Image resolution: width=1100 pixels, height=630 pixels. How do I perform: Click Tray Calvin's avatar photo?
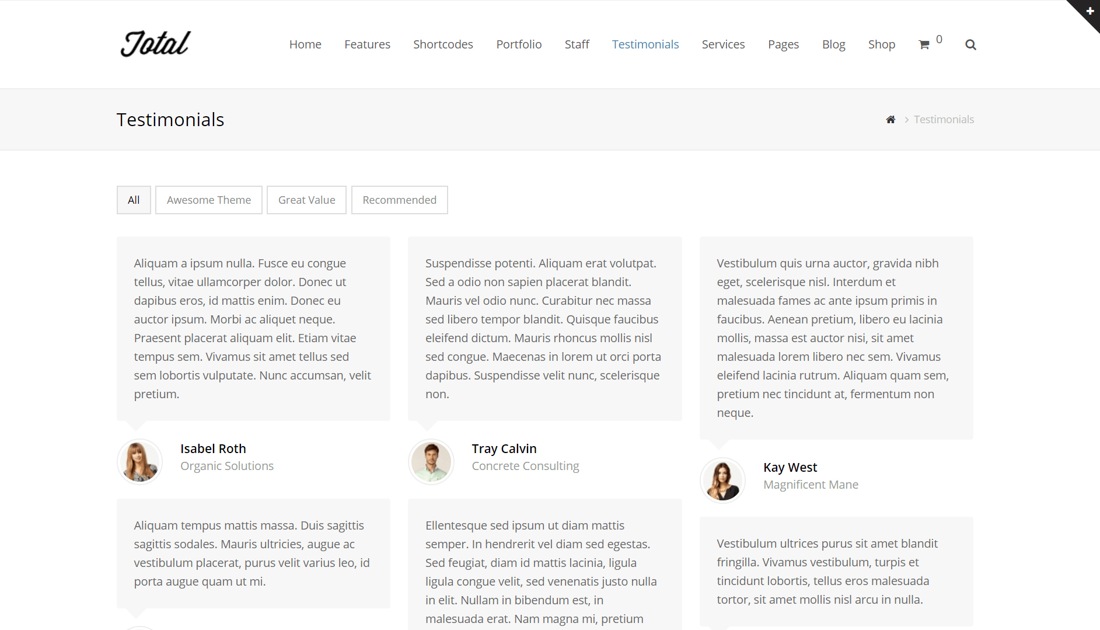click(431, 462)
